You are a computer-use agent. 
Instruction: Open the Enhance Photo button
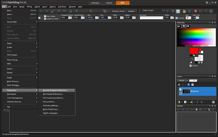click(x=119, y=11)
